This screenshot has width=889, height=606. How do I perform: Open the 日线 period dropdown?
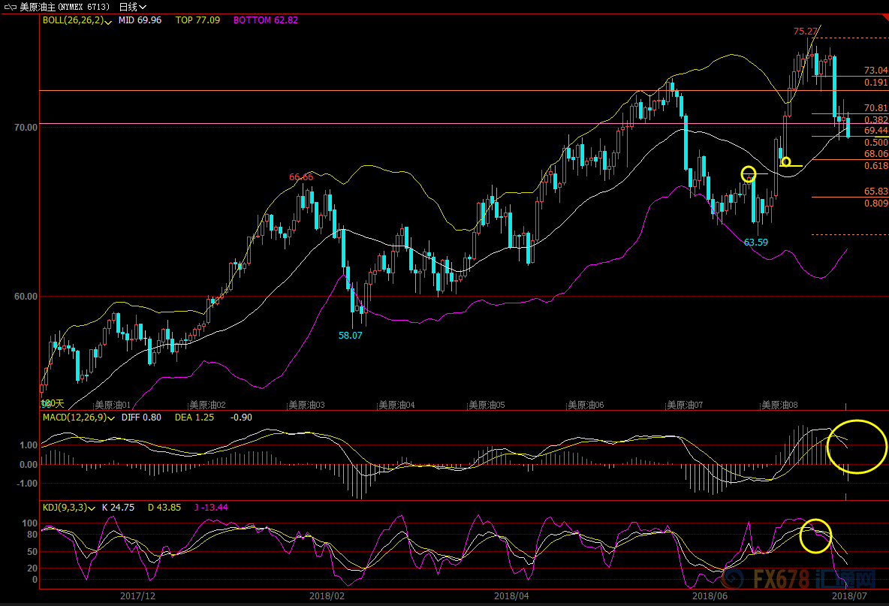(x=133, y=7)
